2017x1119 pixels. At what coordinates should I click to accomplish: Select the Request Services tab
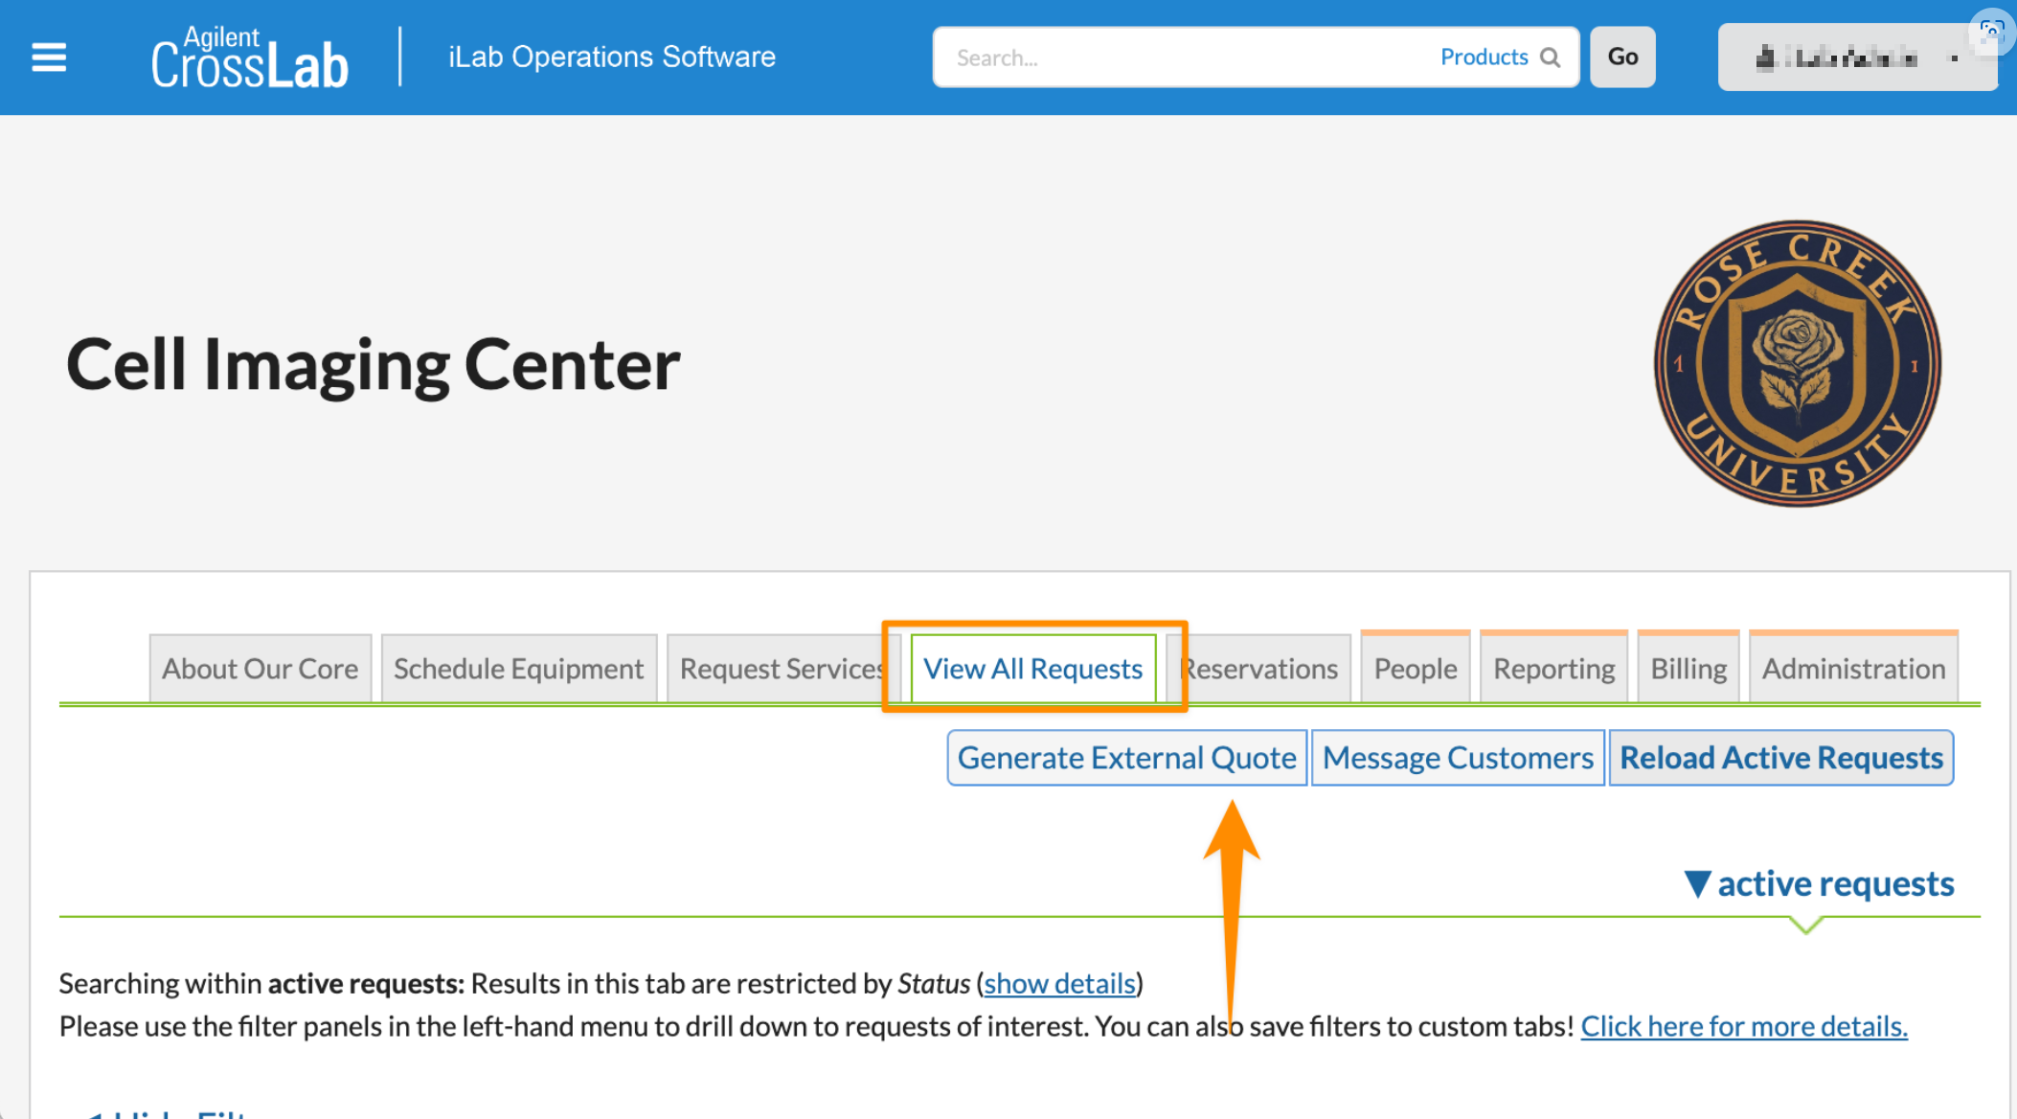pyautogui.click(x=780, y=669)
